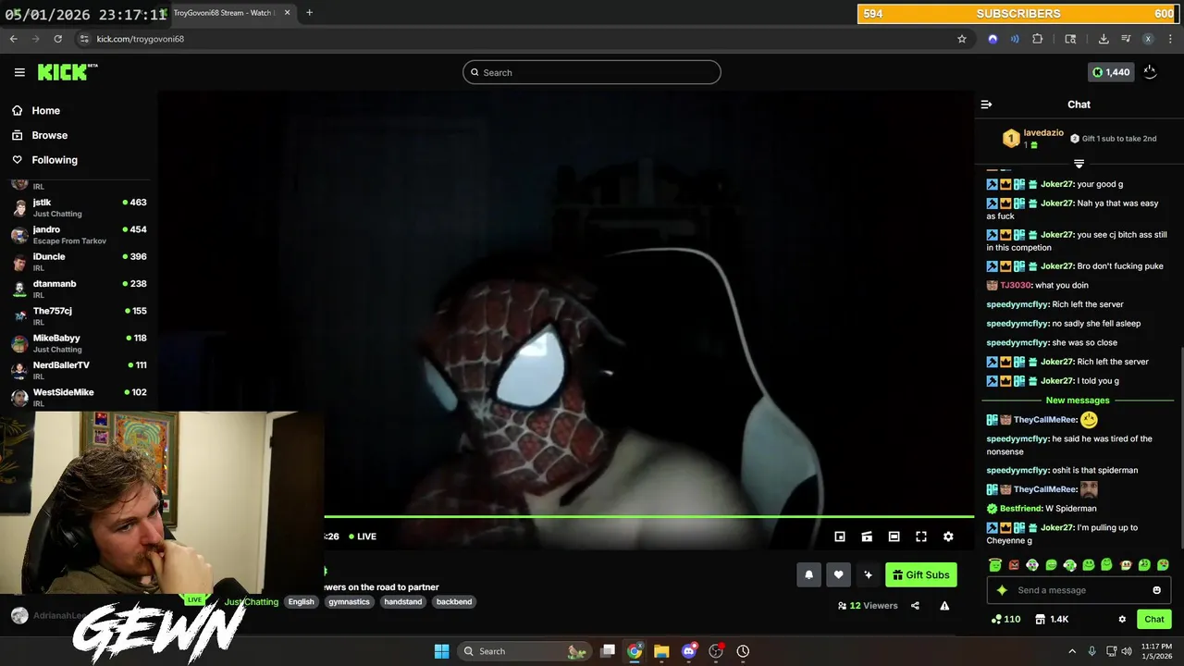The width and height of the screenshot is (1184, 666).
Task: Click the KICKs balance 1,440
Action: [1111, 72]
